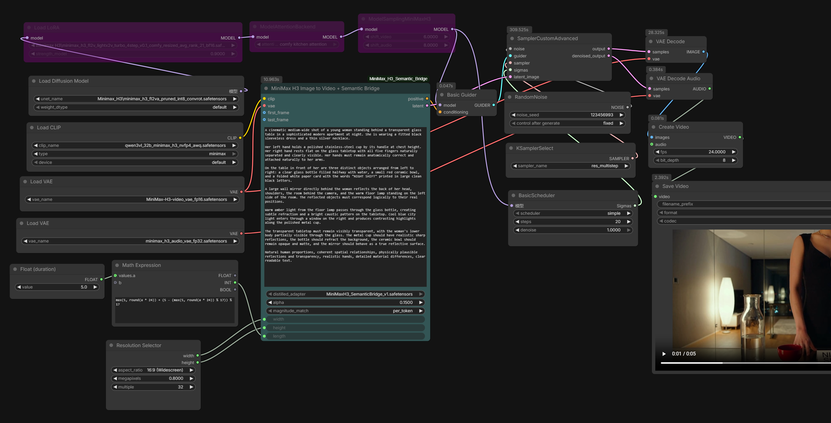Click the GUIDER output socket

click(x=493, y=105)
